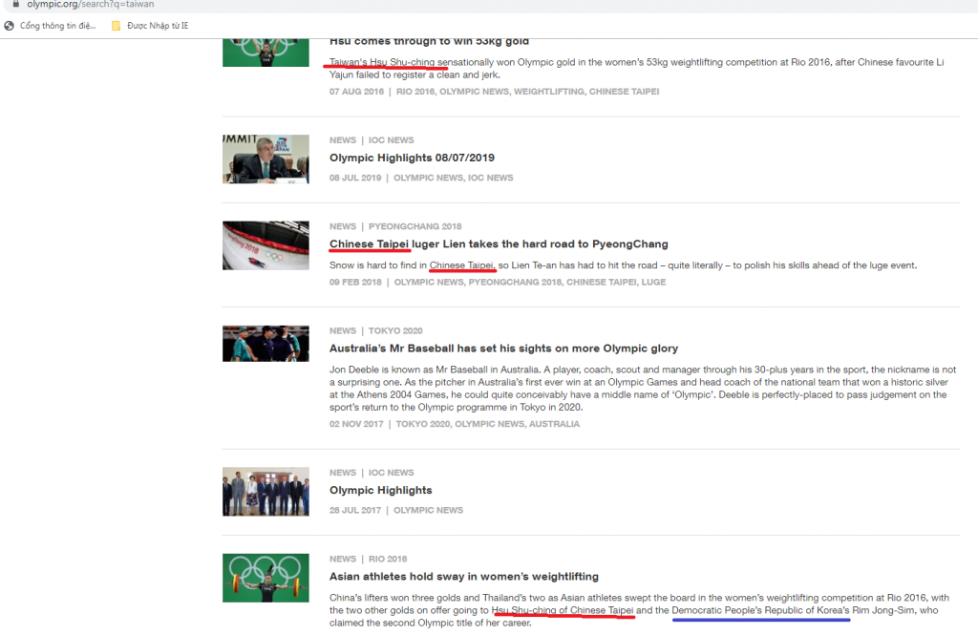Open the Australia's Mr Baseball article headline
The width and height of the screenshot is (978, 635).
click(x=504, y=349)
